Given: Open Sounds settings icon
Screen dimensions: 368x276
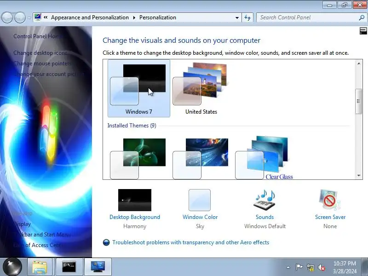Looking at the screenshot, I should (x=265, y=200).
